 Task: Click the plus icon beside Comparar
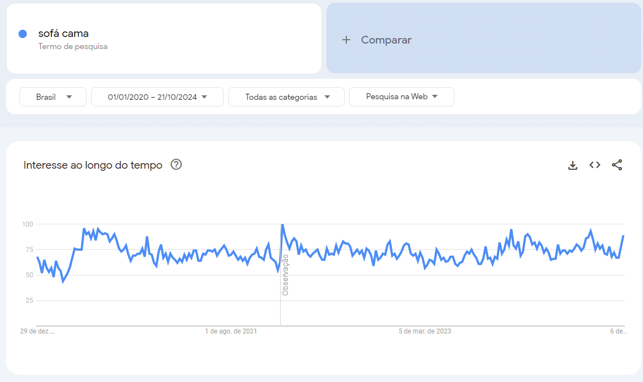(346, 40)
